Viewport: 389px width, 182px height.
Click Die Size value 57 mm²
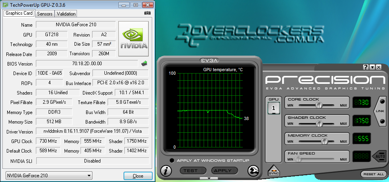coord(104,44)
